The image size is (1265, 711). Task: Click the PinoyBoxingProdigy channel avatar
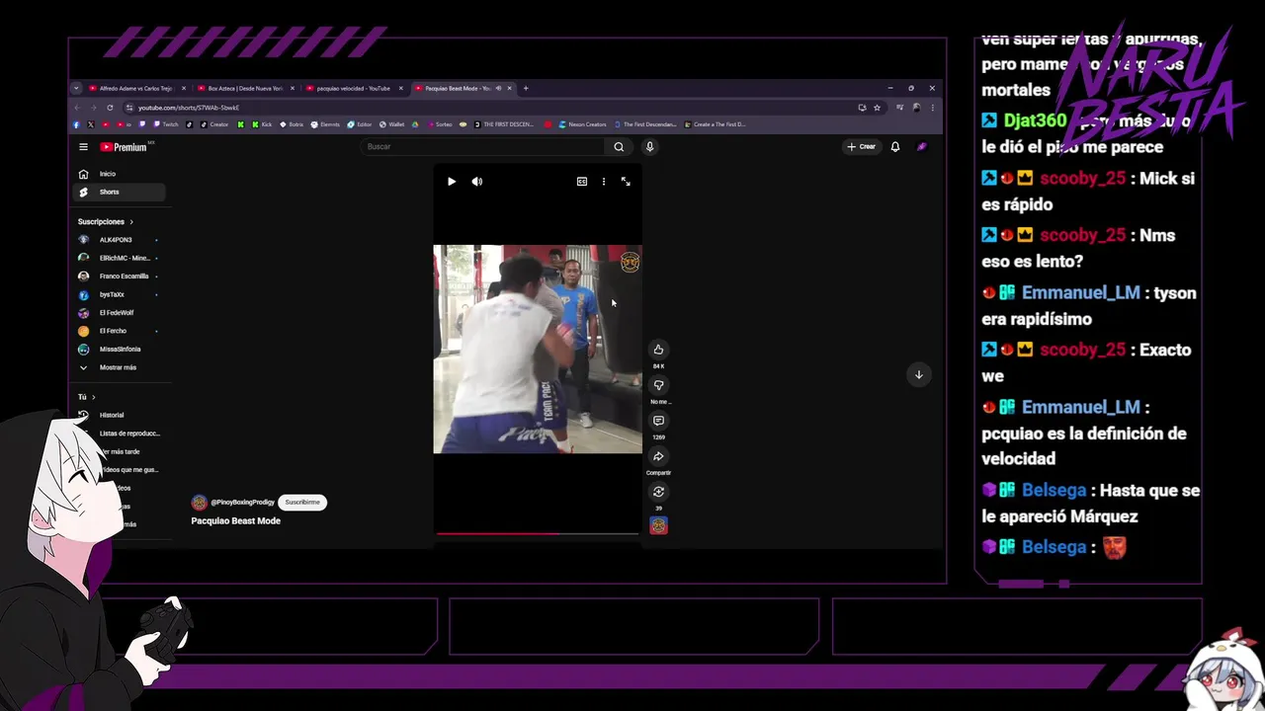click(199, 503)
